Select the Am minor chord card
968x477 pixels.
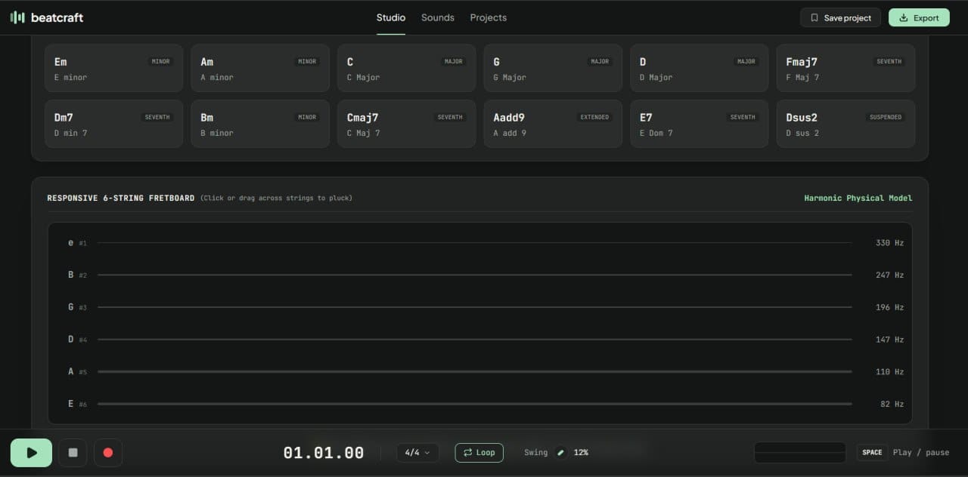(x=260, y=68)
